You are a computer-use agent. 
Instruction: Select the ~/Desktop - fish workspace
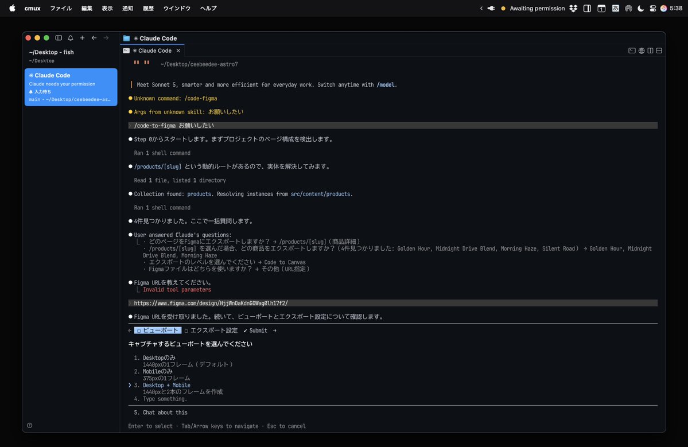pos(71,56)
